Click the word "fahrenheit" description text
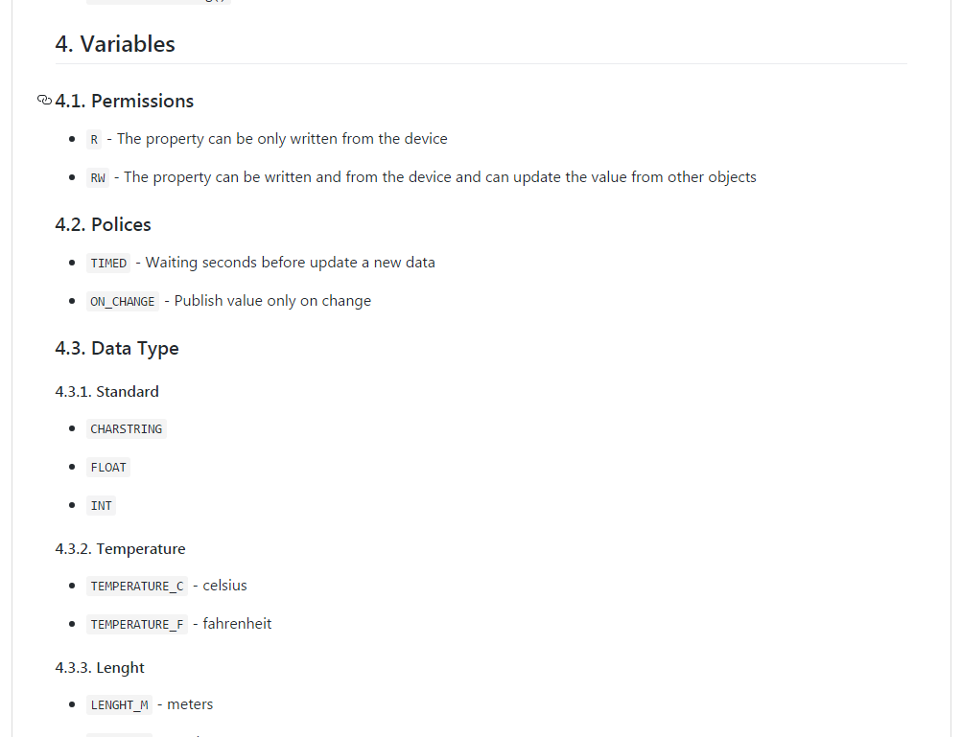 [237, 624]
